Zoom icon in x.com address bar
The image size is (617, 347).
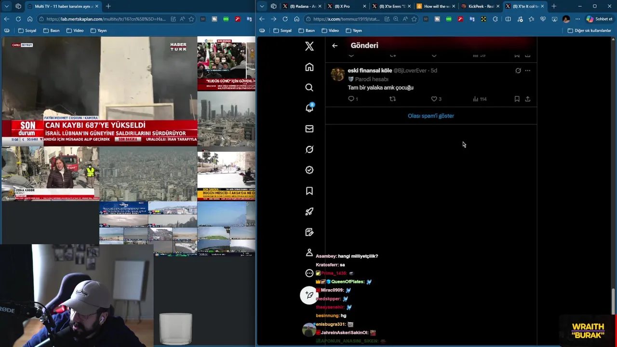(396, 19)
